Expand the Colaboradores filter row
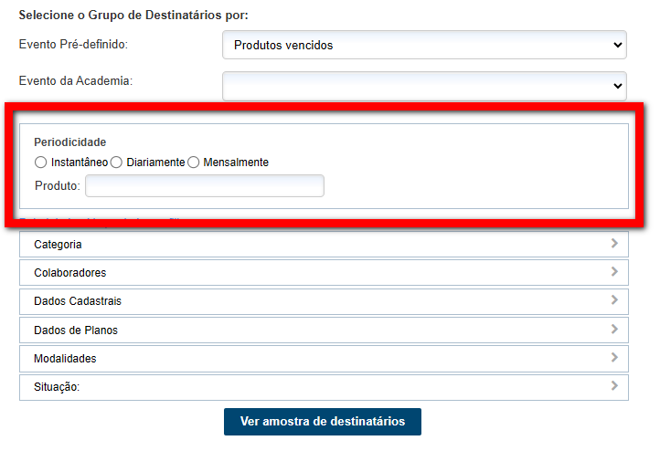 [x=324, y=273]
